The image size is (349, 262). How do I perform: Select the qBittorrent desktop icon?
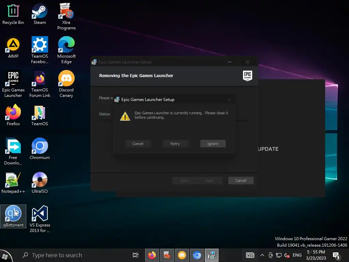coord(13,216)
